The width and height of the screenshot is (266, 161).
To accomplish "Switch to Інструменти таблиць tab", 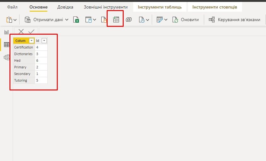I will (x=160, y=7).
